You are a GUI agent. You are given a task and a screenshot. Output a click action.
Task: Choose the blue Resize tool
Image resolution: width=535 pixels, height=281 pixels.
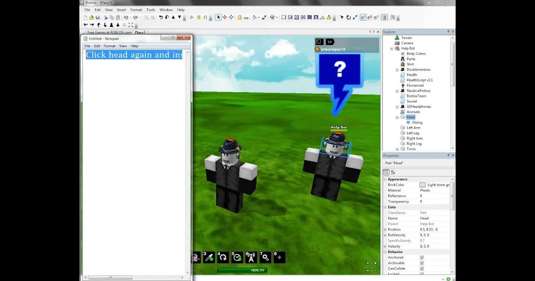(231, 17)
